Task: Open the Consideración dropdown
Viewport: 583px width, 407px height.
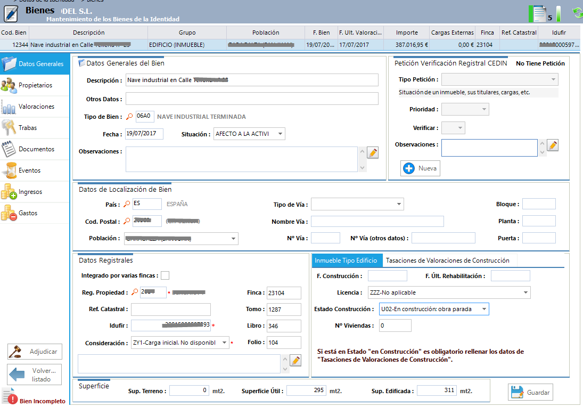Action: click(x=180, y=343)
